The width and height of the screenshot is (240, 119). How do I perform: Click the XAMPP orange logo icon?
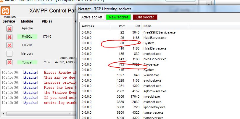click(x=5, y=11)
